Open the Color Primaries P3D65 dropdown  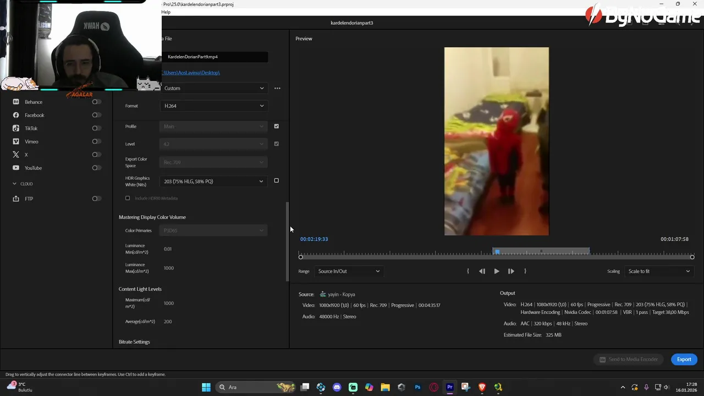[x=214, y=230]
